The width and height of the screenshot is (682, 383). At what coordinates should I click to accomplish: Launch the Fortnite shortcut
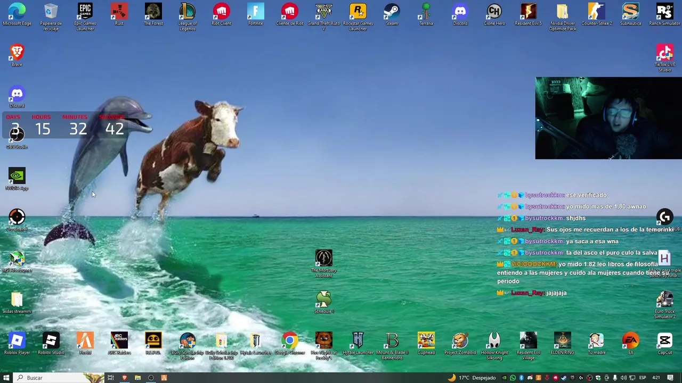[x=256, y=15]
